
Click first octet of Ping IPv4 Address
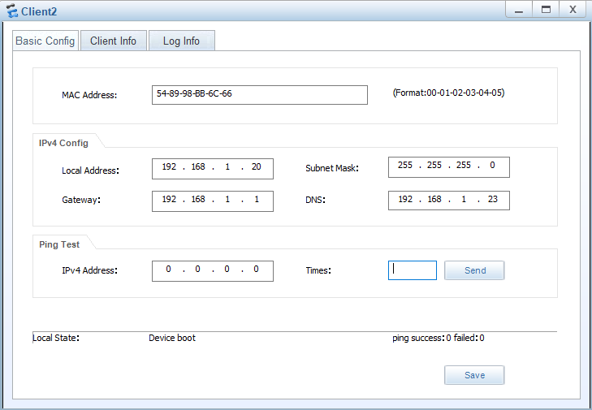pos(169,270)
